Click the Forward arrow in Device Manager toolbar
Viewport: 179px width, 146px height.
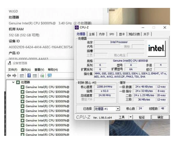(14, 75)
